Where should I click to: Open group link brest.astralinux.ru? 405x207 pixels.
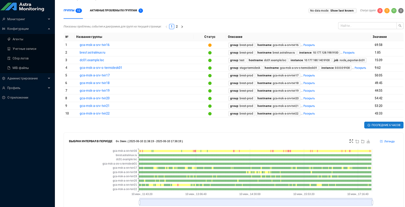coord(93,52)
